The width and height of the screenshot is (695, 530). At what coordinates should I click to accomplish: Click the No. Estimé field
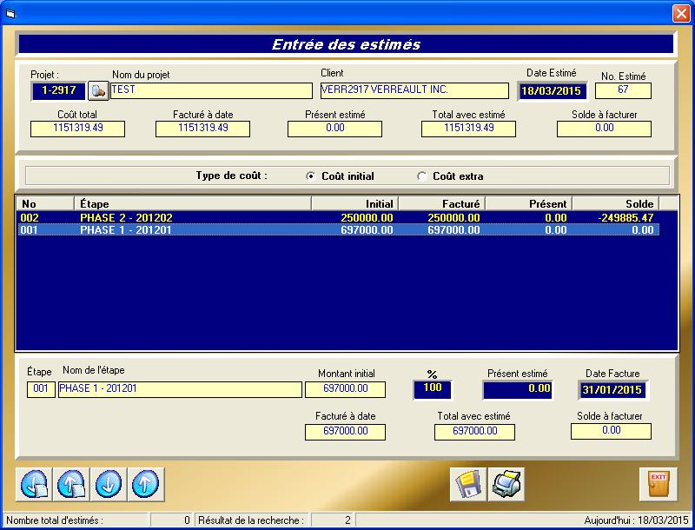[x=623, y=91]
